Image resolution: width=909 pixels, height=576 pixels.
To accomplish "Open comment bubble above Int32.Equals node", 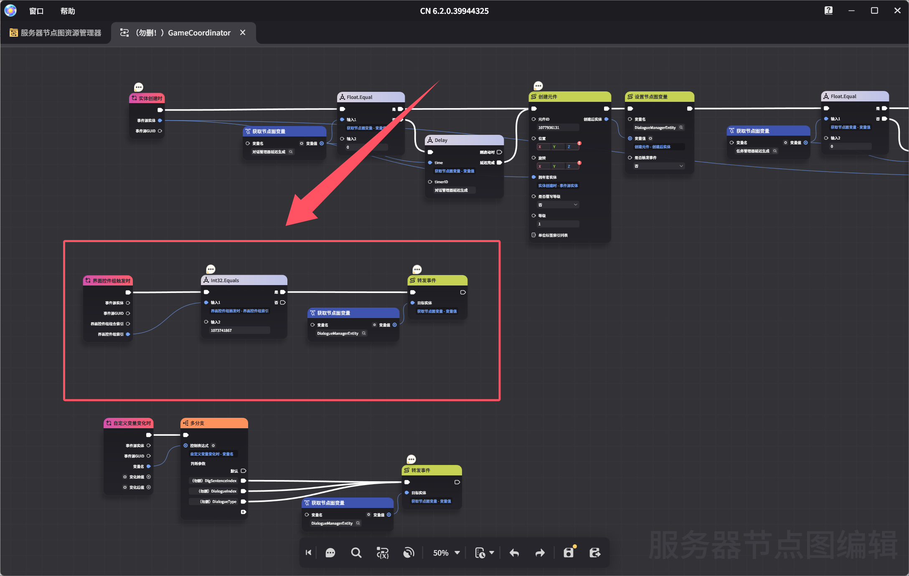I will pyautogui.click(x=211, y=269).
